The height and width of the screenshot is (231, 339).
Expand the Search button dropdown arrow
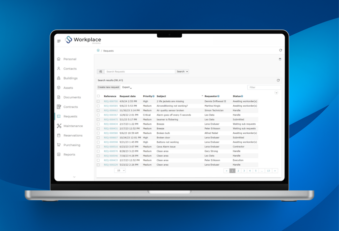pyautogui.click(x=187, y=72)
